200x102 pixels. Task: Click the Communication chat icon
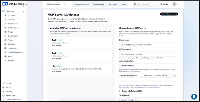point(5,28)
